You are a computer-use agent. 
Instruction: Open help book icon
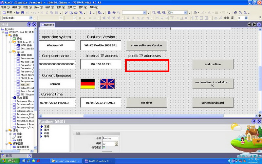[235, 12]
